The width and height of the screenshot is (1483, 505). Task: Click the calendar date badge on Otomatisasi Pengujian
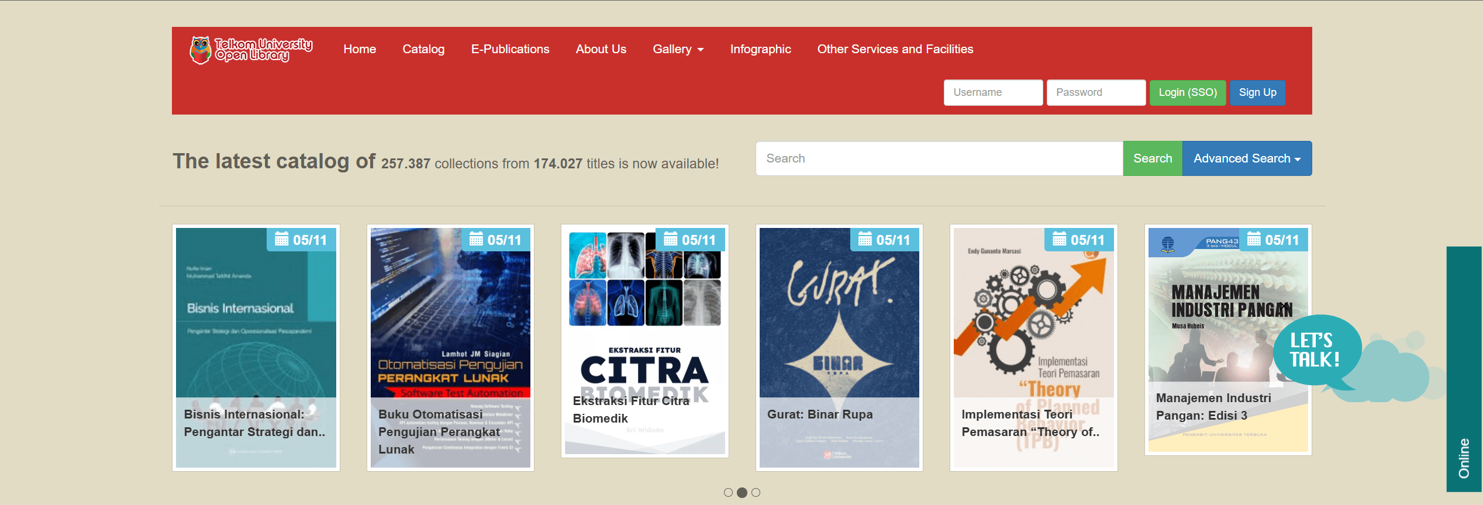coord(496,240)
